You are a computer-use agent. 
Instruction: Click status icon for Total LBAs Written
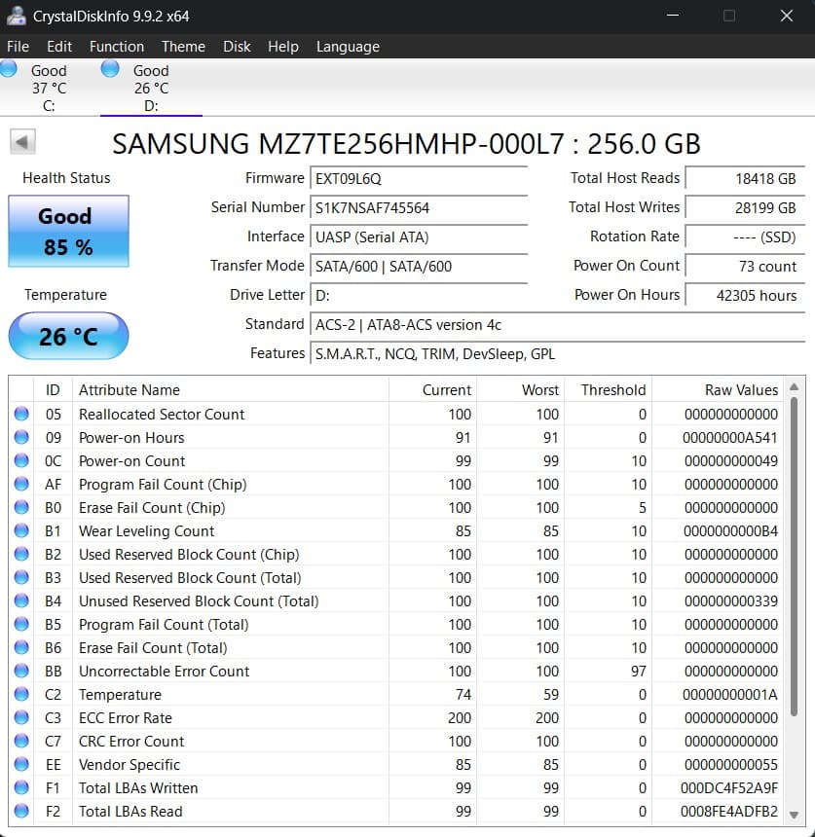point(21,787)
